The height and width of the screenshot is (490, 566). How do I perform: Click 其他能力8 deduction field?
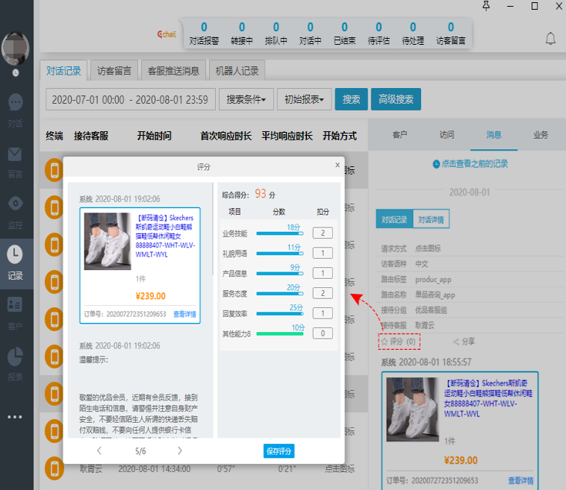[323, 333]
